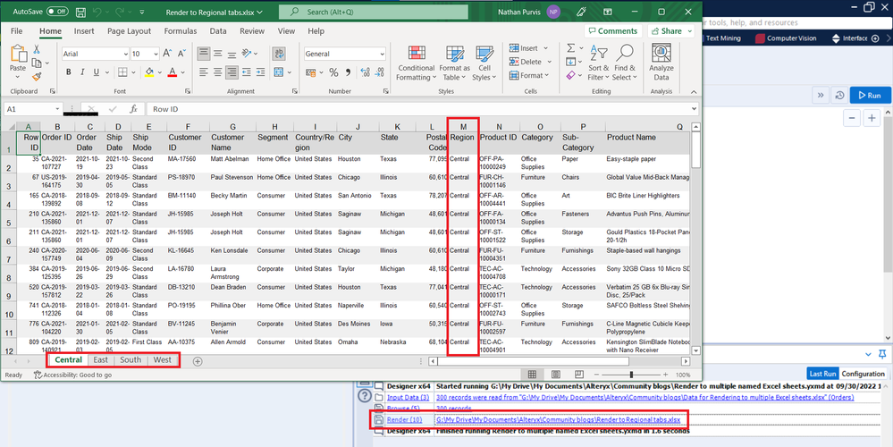Click the Analyze Data icon
This screenshot has height=447, width=893.
(x=661, y=55)
